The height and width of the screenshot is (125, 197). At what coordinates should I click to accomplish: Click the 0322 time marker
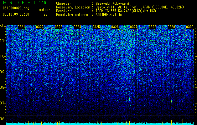coord(40,27)
